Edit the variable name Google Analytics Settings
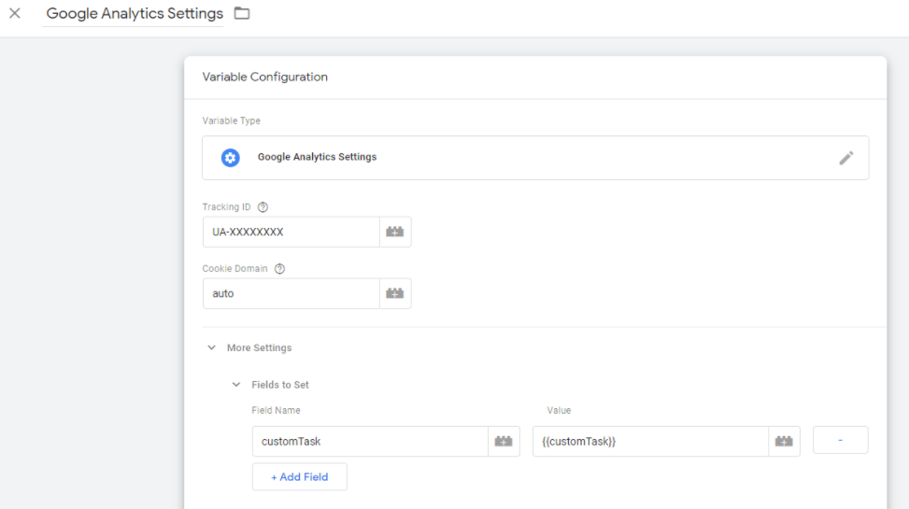The height and width of the screenshot is (509, 909). tap(135, 13)
